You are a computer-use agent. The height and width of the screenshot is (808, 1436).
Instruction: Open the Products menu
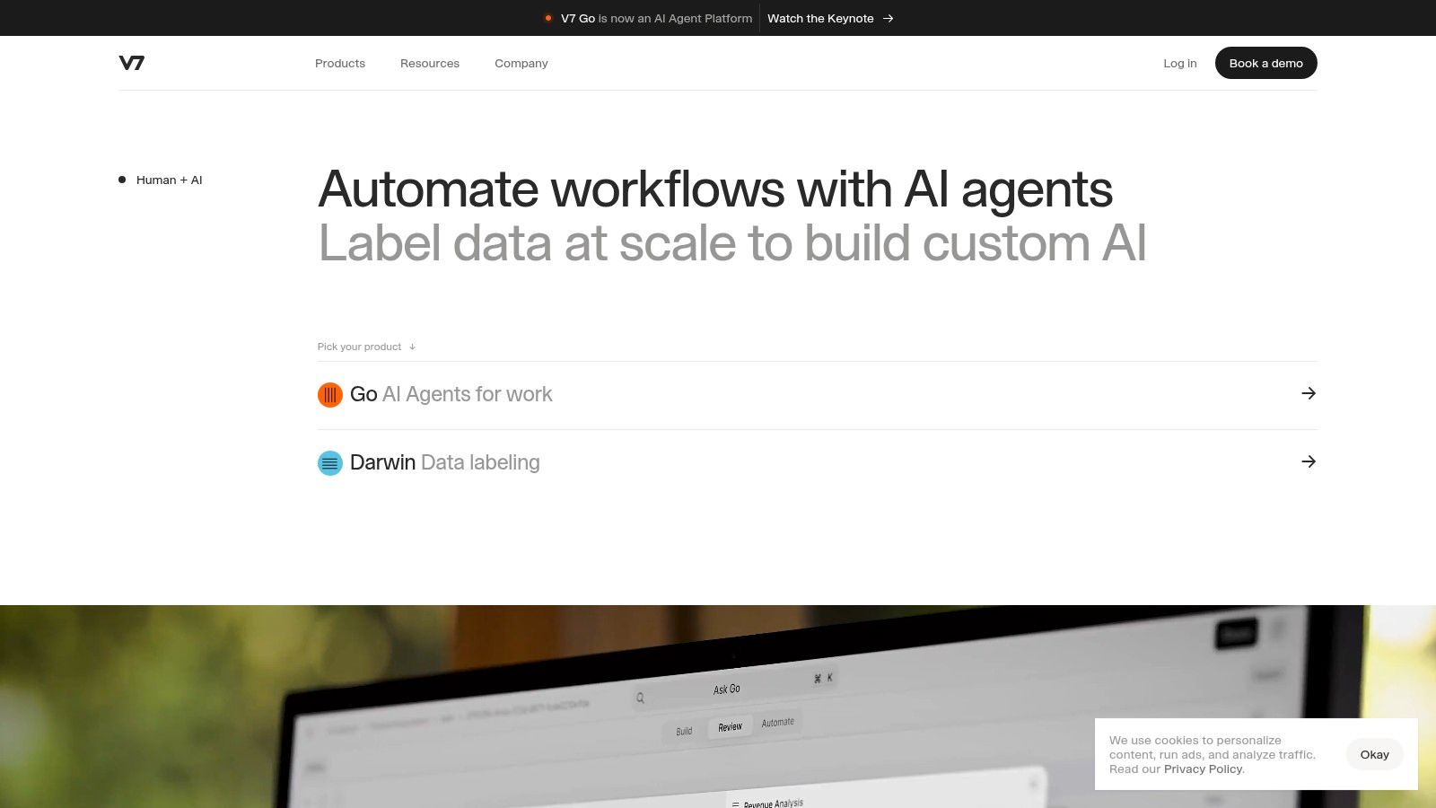(340, 64)
